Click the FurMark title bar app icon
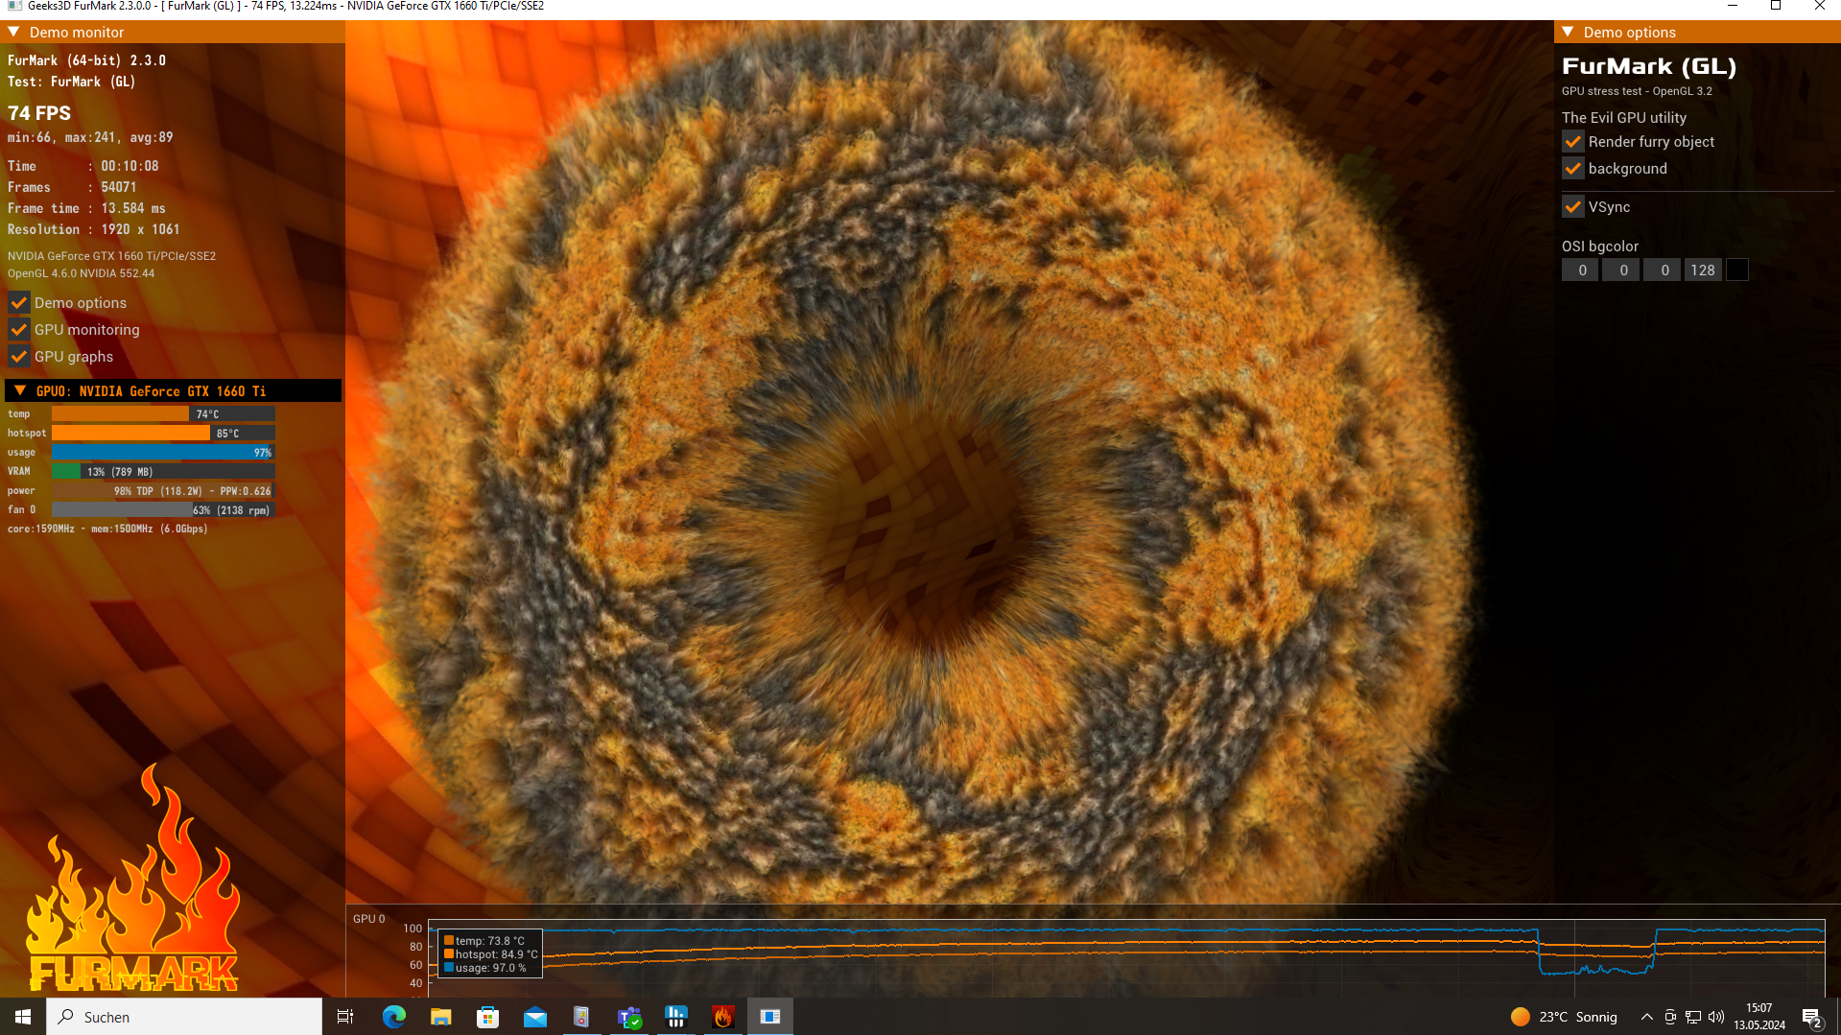 point(14,6)
